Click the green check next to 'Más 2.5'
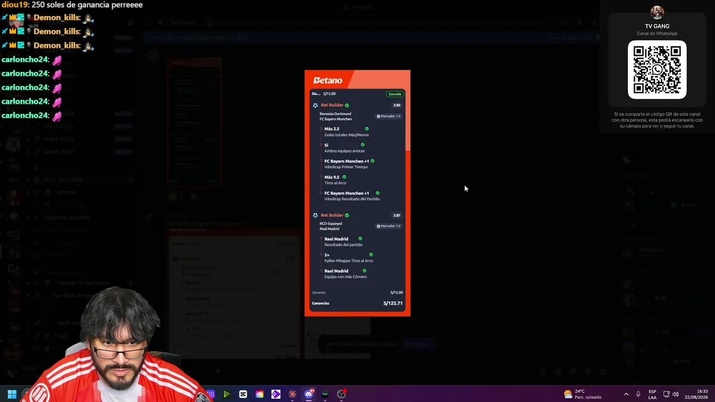This screenshot has height=402, width=715. tap(367, 128)
